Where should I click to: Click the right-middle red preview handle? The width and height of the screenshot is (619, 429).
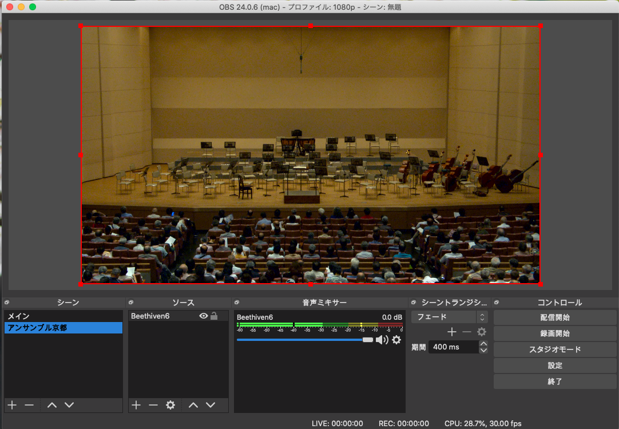point(541,155)
